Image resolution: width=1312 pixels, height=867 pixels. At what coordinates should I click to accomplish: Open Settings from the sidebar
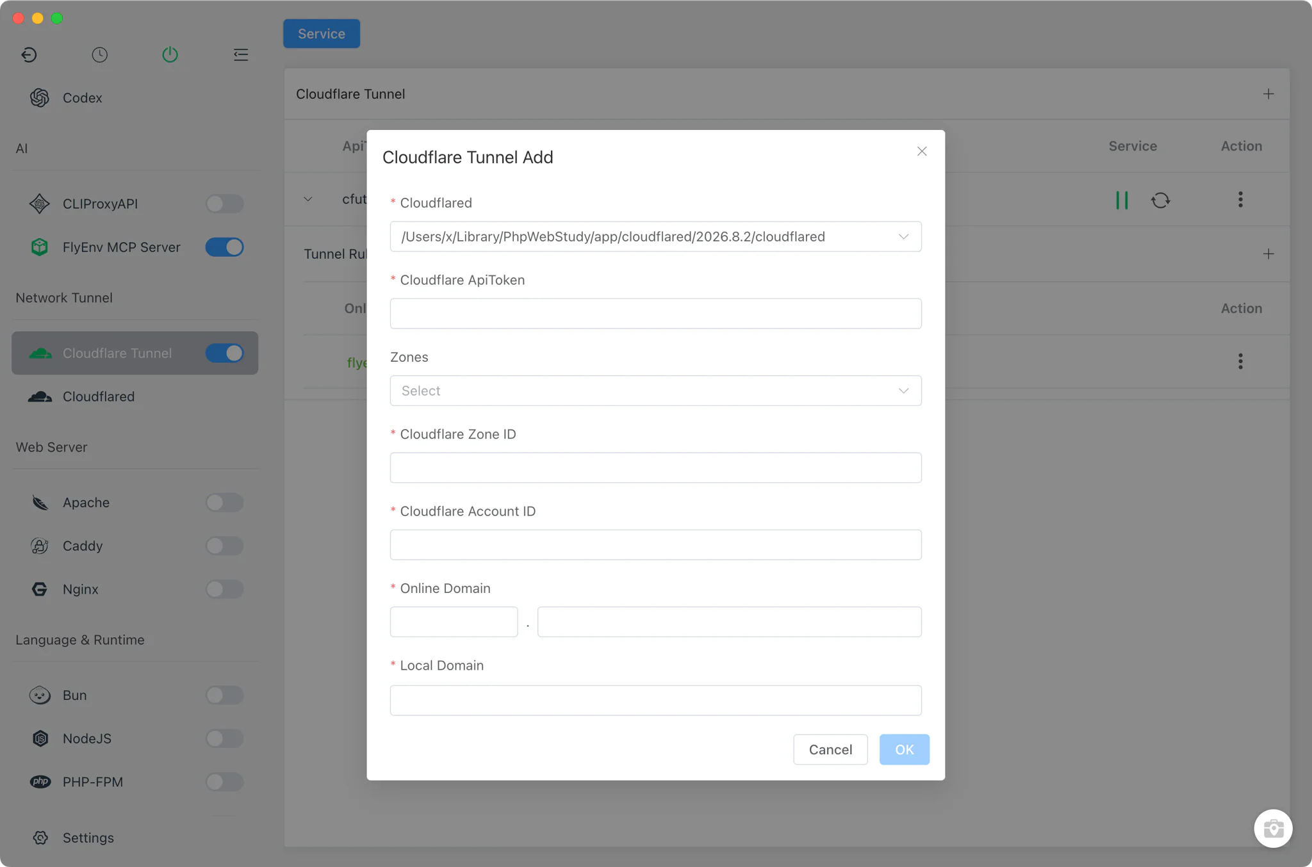click(x=88, y=838)
